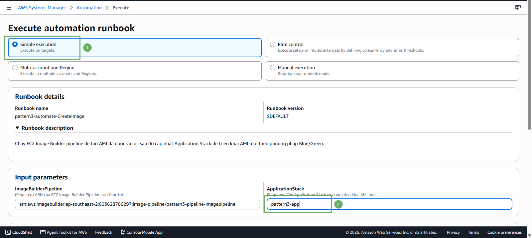Viewport: 532px width, 238px height.
Task: Navigate to the Automation breadcrumb link
Action: pyautogui.click(x=89, y=8)
